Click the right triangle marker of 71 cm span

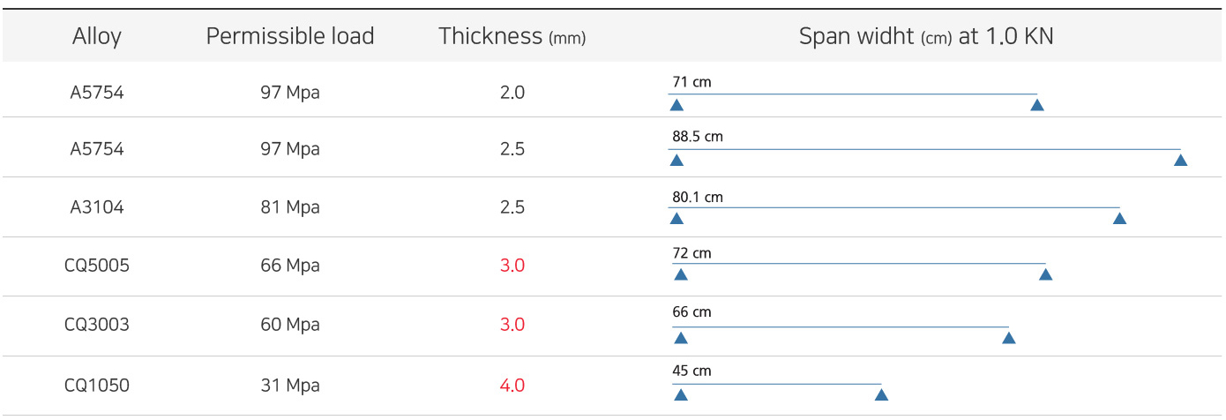pyautogui.click(x=1037, y=105)
